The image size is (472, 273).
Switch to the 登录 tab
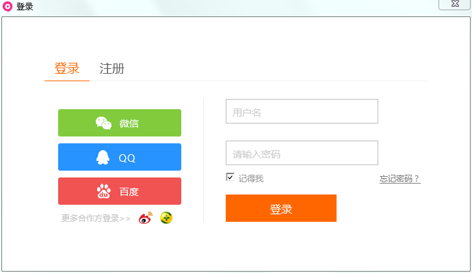[x=67, y=69]
